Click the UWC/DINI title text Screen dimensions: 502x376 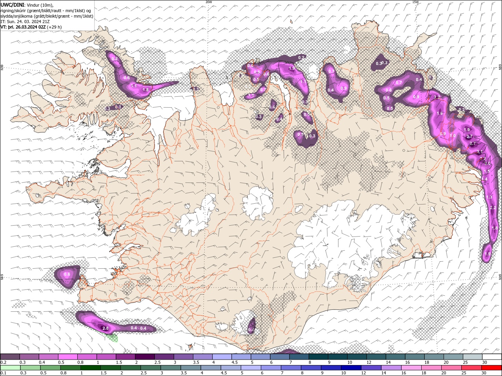[13, 5]
